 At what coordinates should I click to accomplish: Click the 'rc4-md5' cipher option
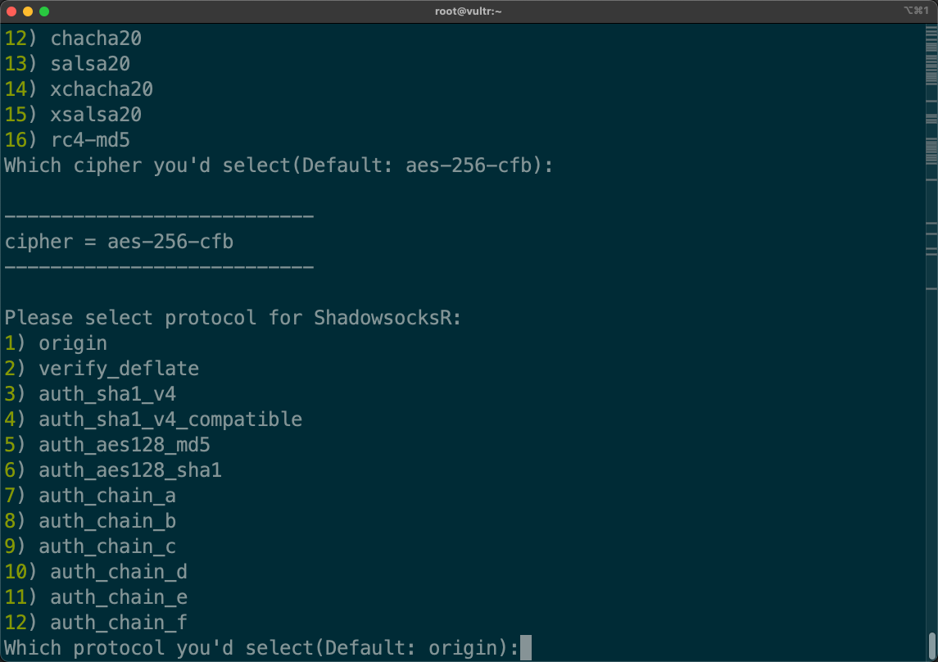tap(90, 140)
